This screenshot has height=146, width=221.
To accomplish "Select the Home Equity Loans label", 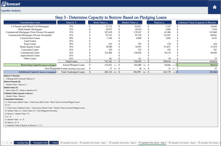I will click(x=30, y=47).
